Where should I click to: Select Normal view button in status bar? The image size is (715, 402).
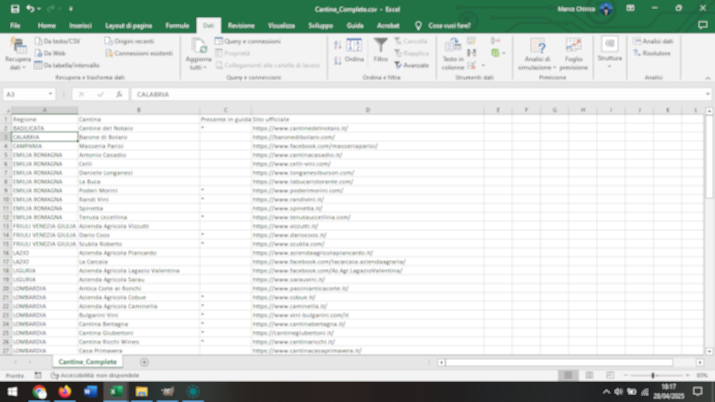[x=568, y=375]
